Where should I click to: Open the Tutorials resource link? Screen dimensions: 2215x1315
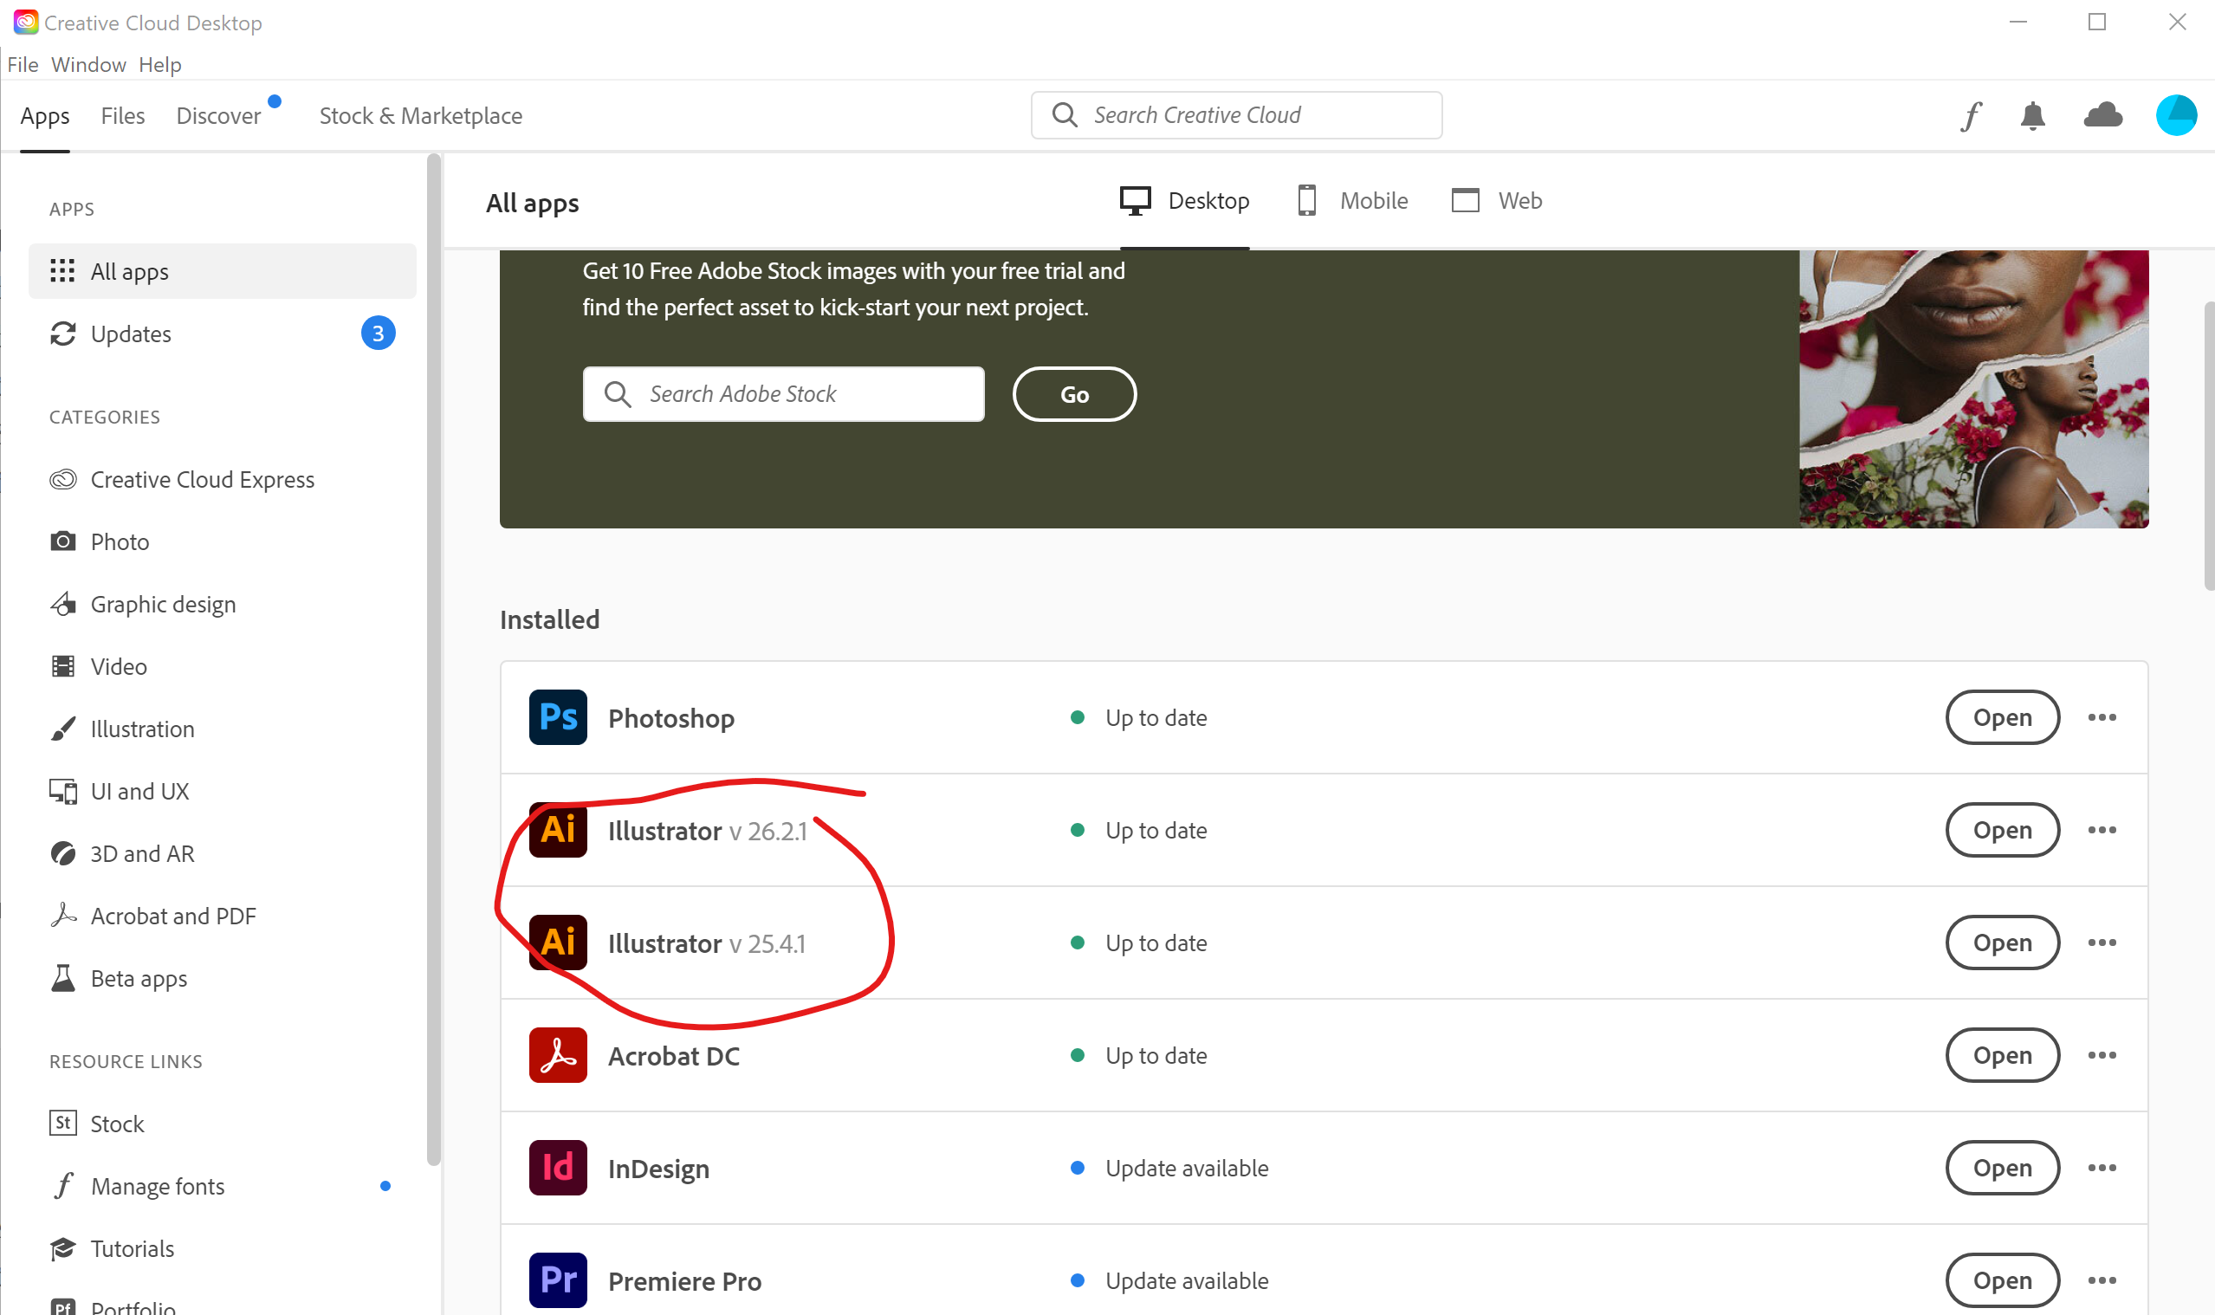pyautogui.click(x=113, y=1248)
